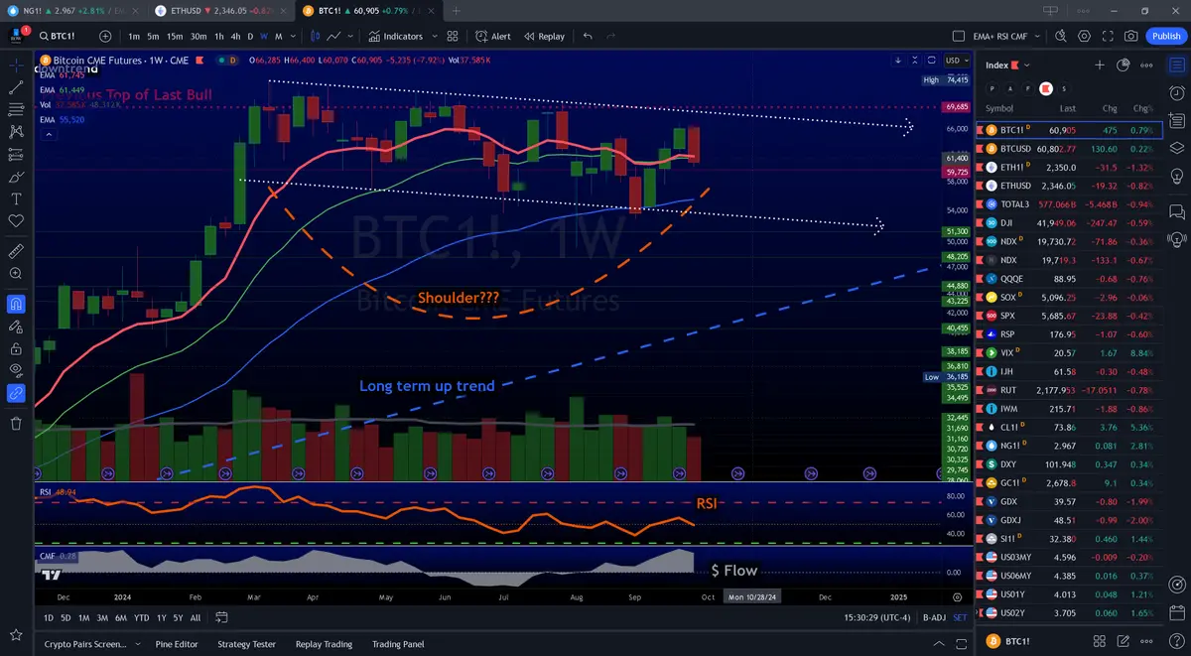Screen dimensions: 1191x656
Task: Toggle stay in drawing mode
Action: [16, 326]
